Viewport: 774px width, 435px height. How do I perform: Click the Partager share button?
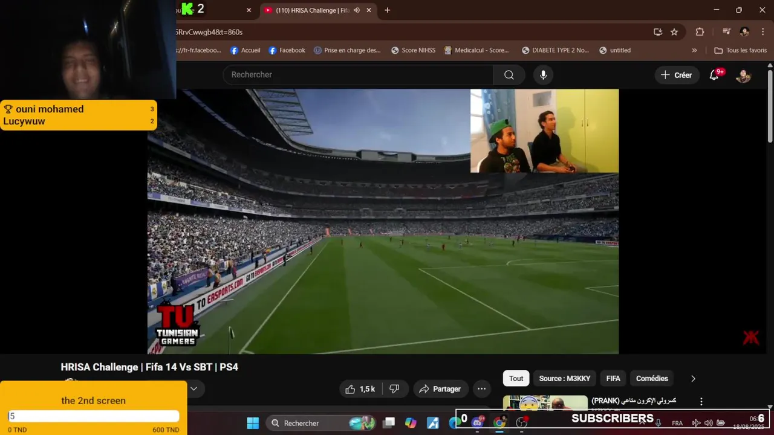[440, 389]
